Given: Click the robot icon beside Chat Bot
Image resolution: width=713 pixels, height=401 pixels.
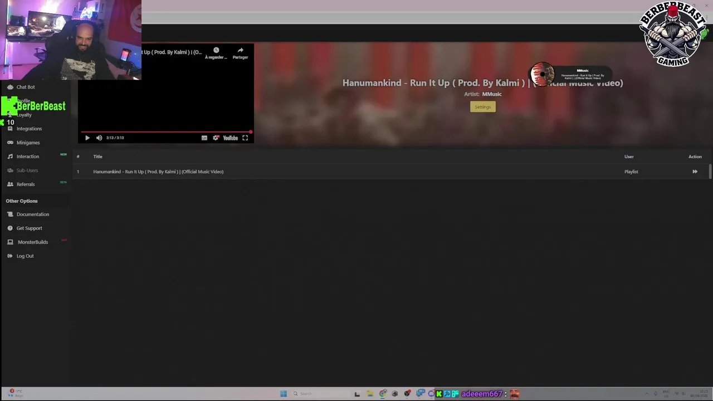Looking at the screenshot, I should click(10, 87).
